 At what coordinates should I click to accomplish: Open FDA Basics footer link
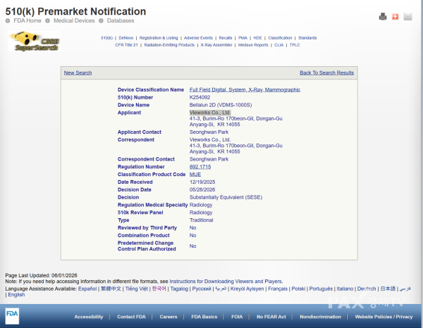pyautogui.click(x=204, y=317)
